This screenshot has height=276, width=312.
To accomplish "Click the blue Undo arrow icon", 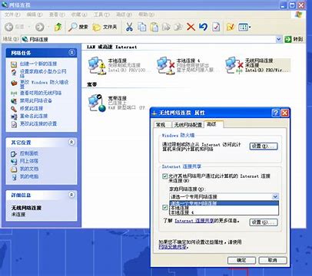I will click(x=203, y=27).
